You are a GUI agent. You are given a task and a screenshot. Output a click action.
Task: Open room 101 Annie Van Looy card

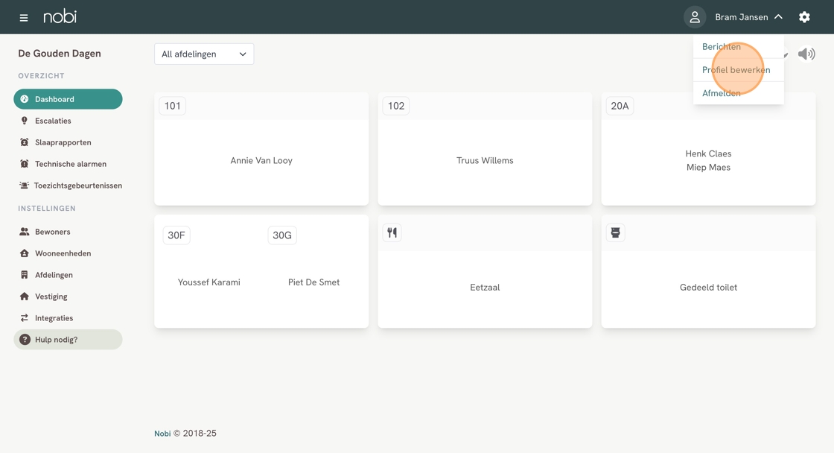point(261,160)
